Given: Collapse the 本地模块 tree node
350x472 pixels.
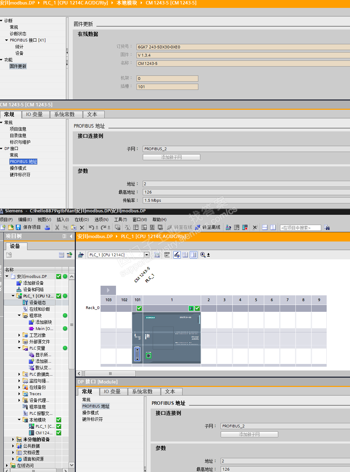Looking at the screenshot, I should [19, 420].
